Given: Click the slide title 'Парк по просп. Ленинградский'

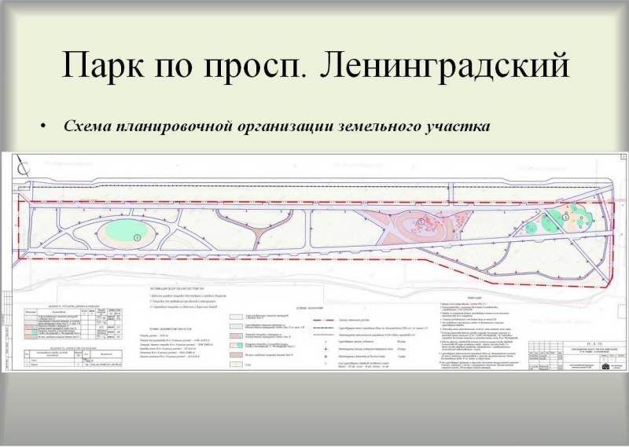Looking at the screenshot, I should pos(314,65).
